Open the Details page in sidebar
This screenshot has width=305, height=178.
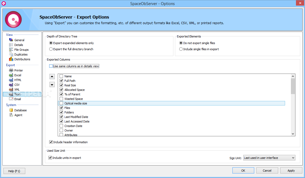click(x=19, y=45)
